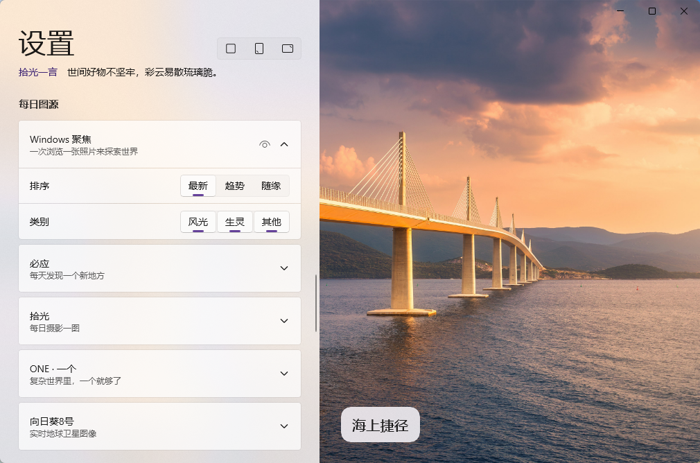Toggle the 风光 category filter

coord(198,222)
